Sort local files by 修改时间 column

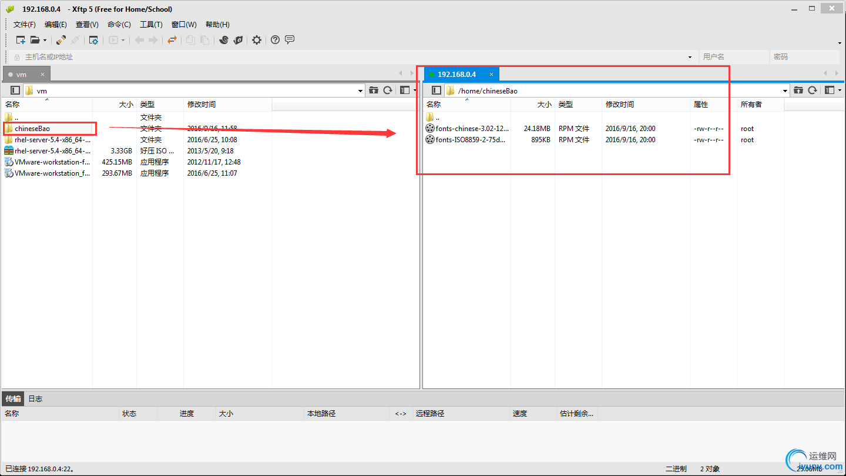point(227,105)
